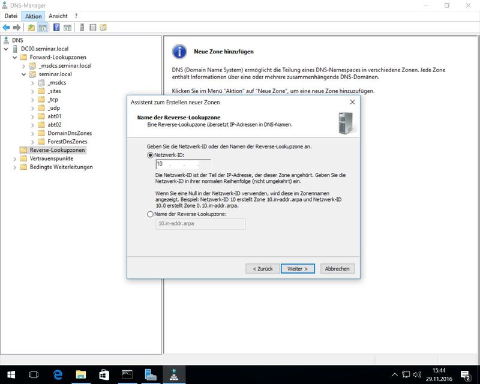Click the new zone folder toolbar icon
480x384 pixels.
coord(103,28)
